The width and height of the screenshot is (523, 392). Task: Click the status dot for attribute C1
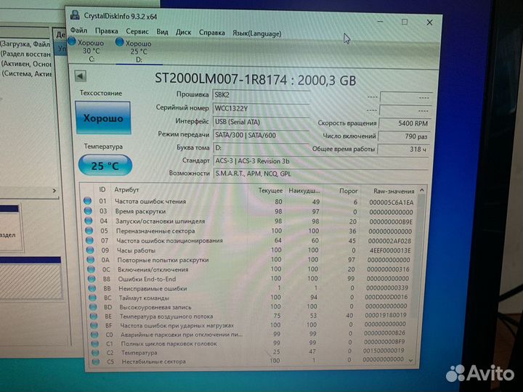95,343
